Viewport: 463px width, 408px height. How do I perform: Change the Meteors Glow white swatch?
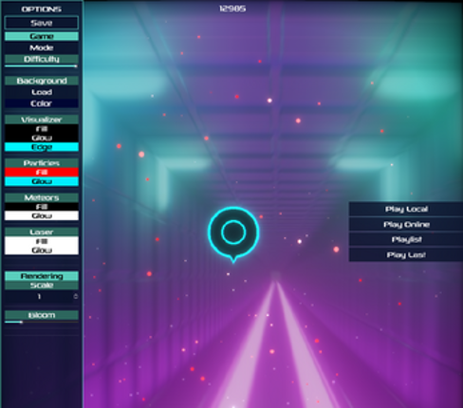(42, 215)
